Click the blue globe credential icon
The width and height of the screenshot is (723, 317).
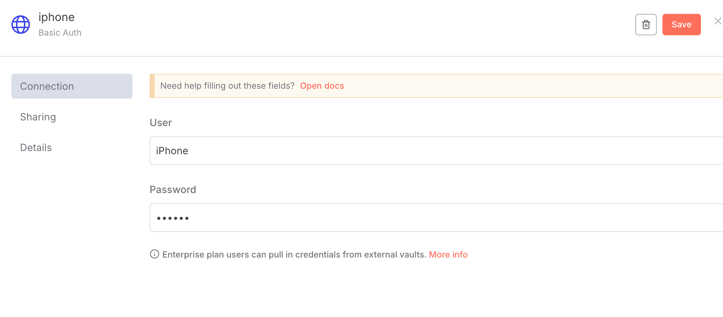tap(21, 25)
